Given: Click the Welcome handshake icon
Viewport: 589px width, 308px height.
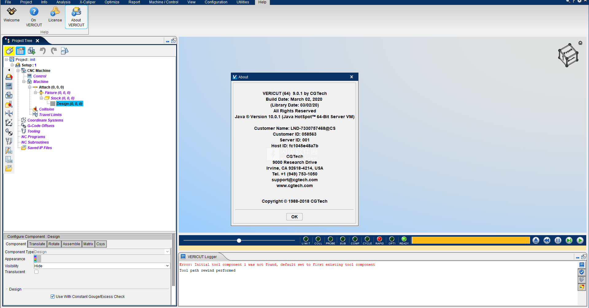Looking at the screenshot, I should pyautogui.click(x=12, y=12).
